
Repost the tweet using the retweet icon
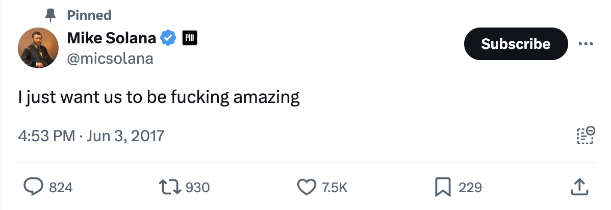170,188
